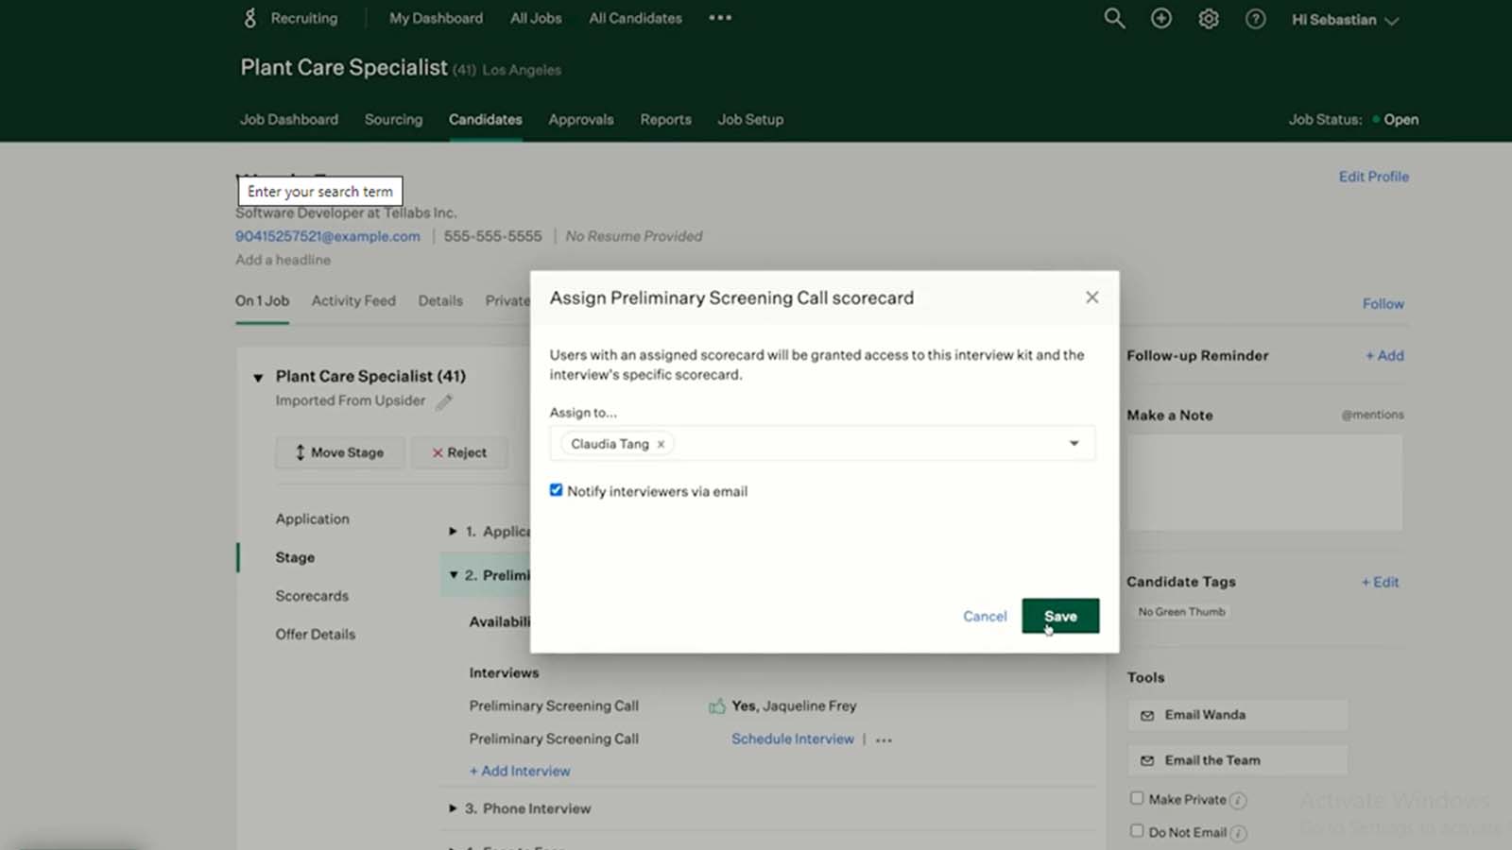
Task: Click the Assign to interviewer field
Action: click(822, 444)
